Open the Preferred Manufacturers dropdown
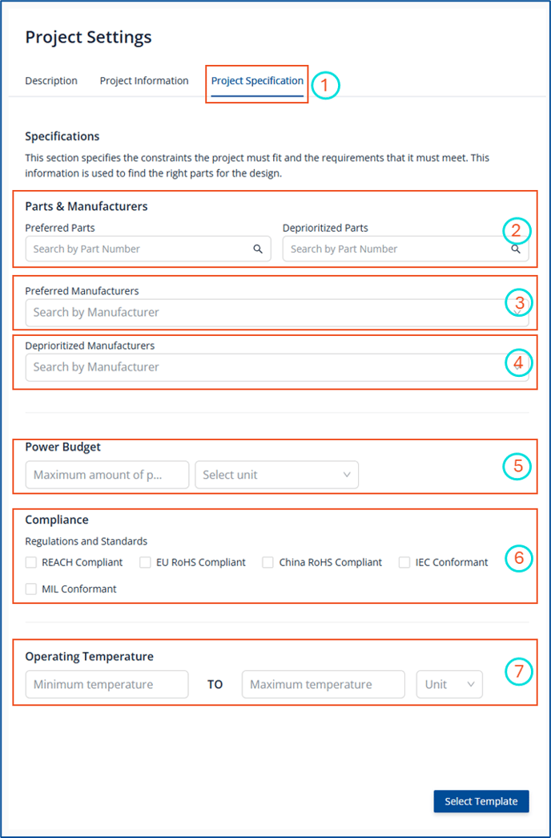Screen dimensions: 551x838 point(277,313)
